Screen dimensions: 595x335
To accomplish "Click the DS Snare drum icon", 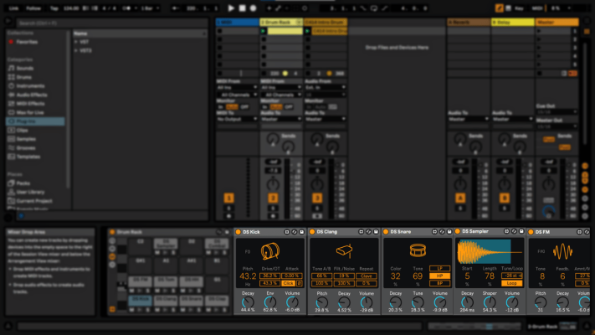I will pyautogui.click(x=418, y=250).
